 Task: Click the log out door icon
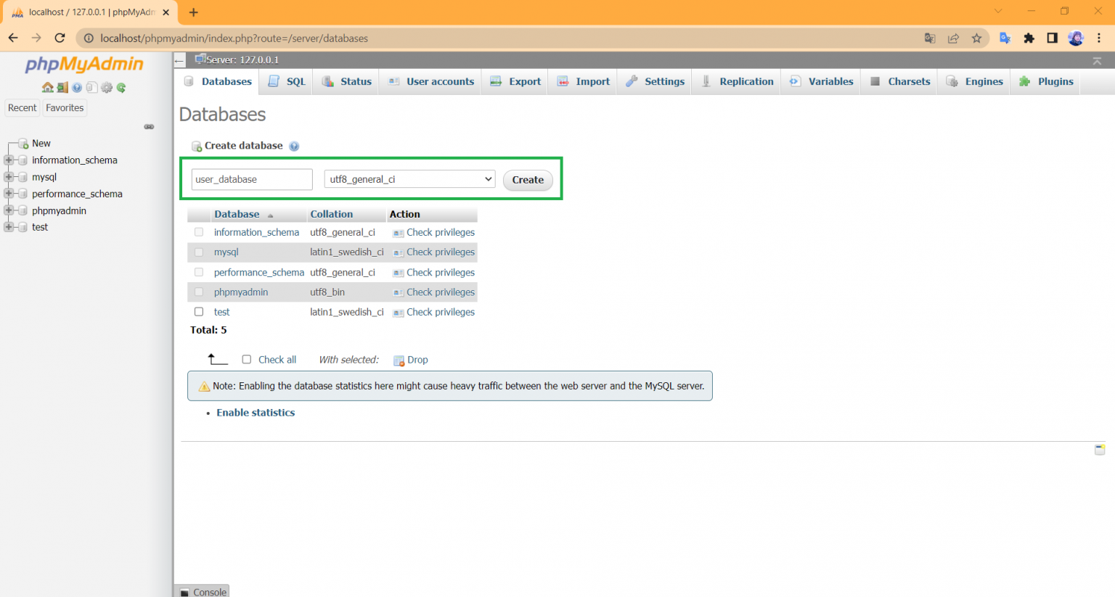click(62, 88)
